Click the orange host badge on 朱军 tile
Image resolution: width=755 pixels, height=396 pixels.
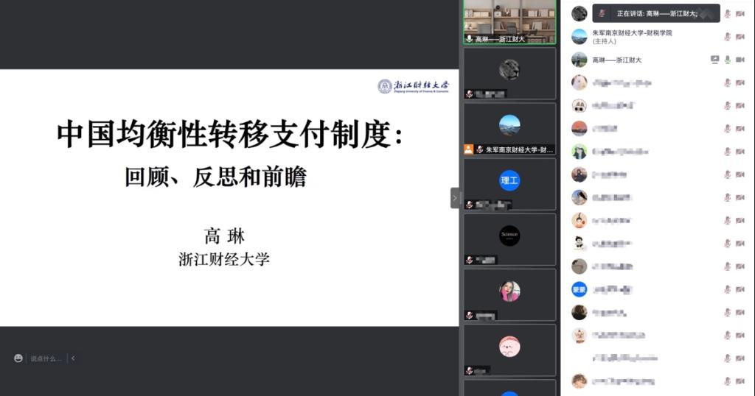pos(468,149)
